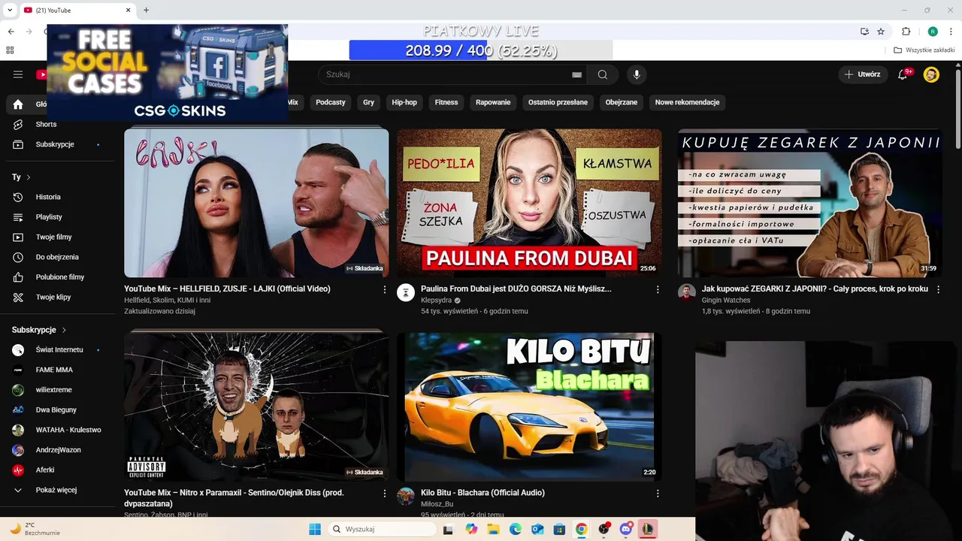Open the on-screen keyboard icon in search box
Screen dimensions: 962x541
(x=576, y=74)
